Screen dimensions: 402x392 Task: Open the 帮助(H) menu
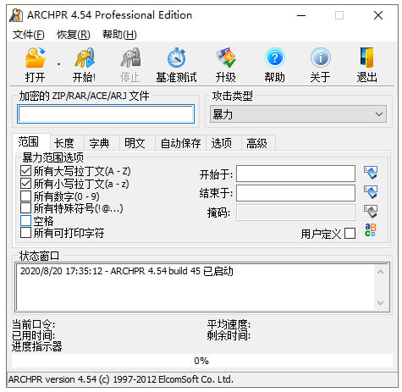click(119, 35)
